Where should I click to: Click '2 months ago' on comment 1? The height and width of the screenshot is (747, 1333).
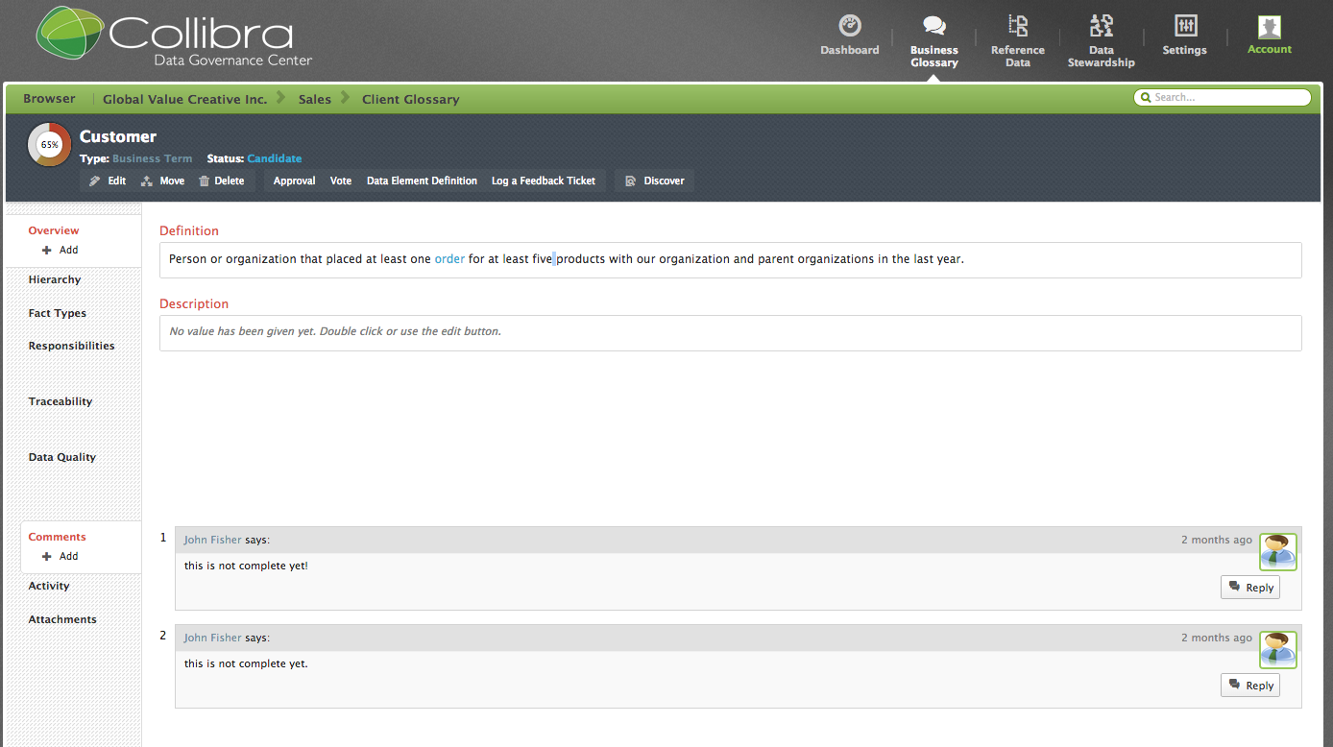tap(1217, 541)
